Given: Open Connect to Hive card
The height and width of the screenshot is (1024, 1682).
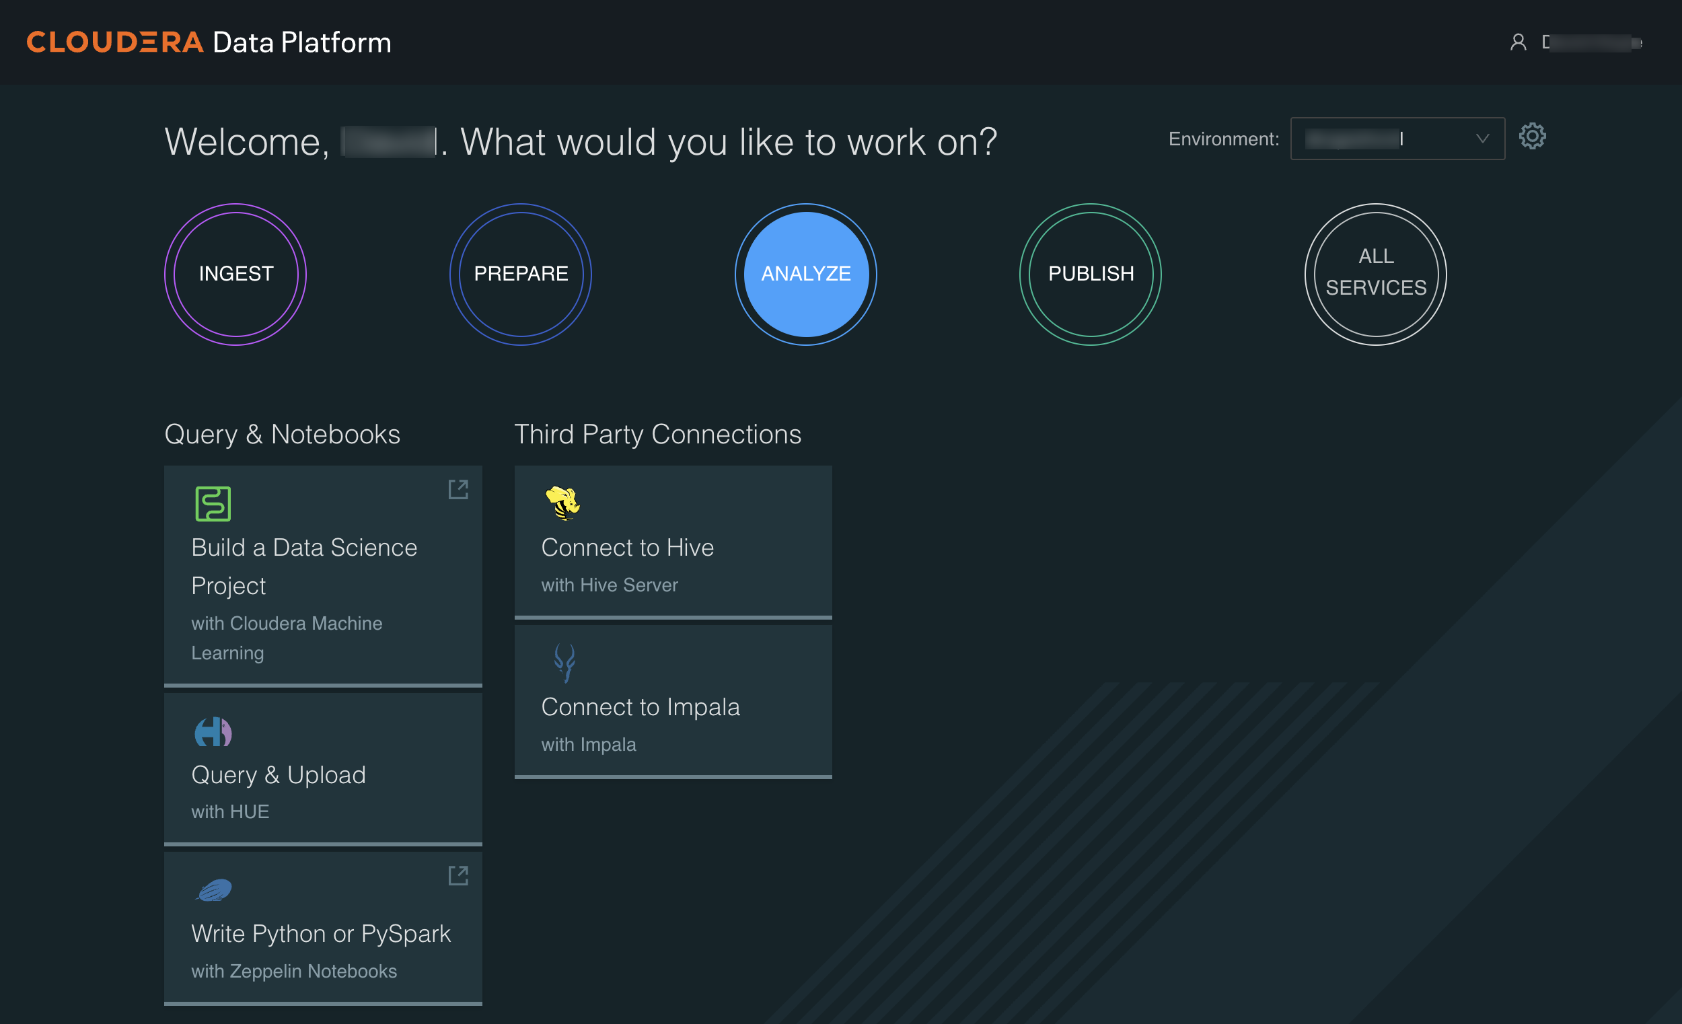Looking at the screenshot, I should point(673,542).
